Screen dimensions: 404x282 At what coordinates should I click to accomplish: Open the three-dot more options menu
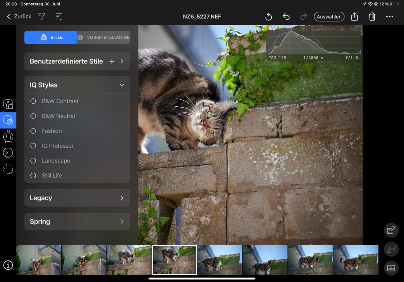390,16
